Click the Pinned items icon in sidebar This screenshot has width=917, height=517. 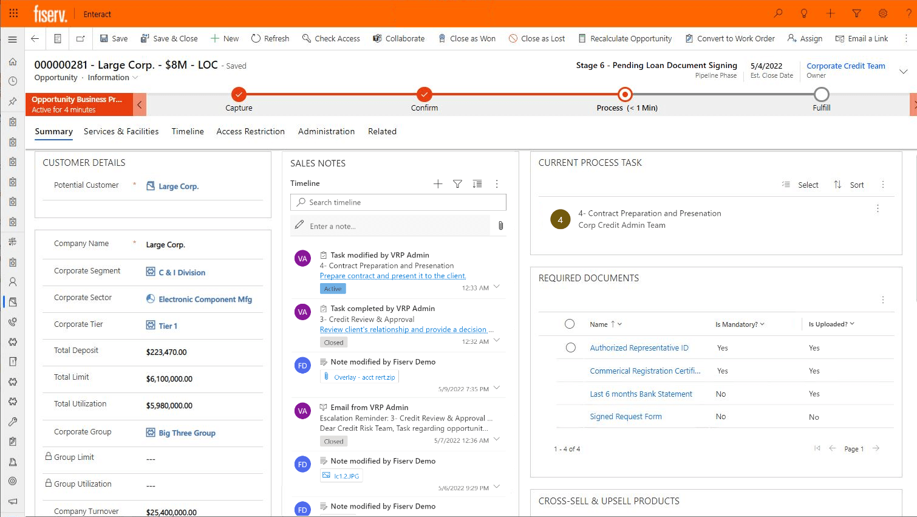[12, 101]
